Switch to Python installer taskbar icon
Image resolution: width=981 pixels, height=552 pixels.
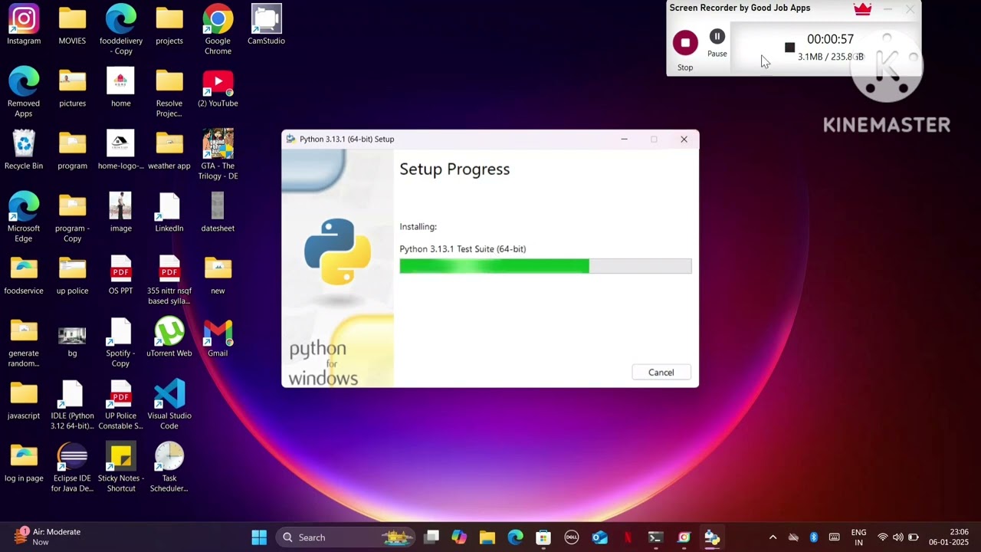pyautogui.click(x=712, y=537)
